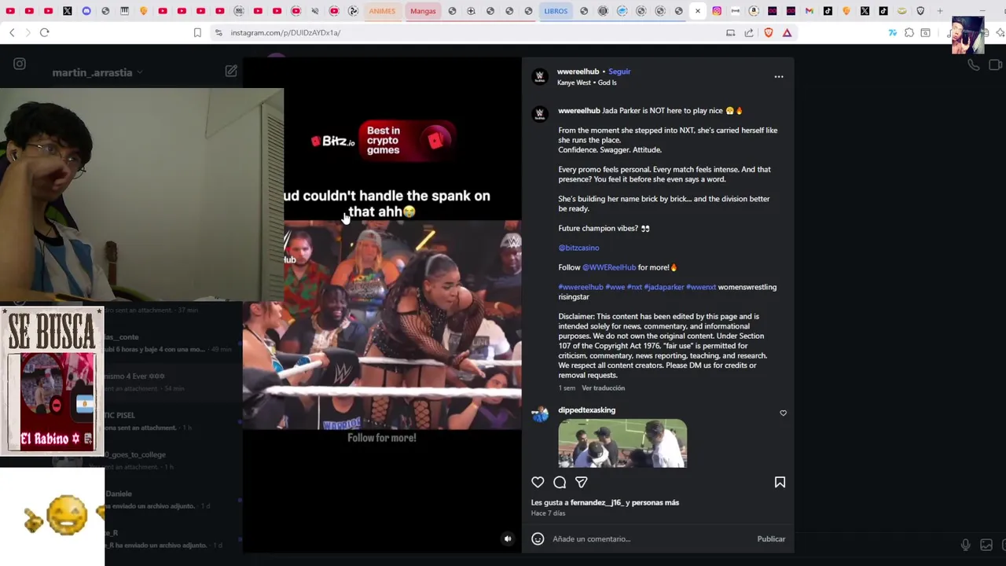Click the address bar share icon
Viewport: 1006px width, 566px height.
pyautogui.click(x=749, y=32)
